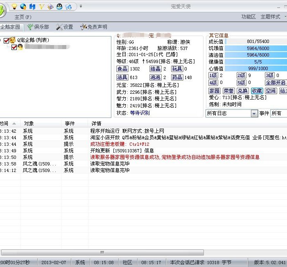The height and width of the screenshot is (267, 287).
Task: Click the 洁具 button
Action: click(122, 77)
